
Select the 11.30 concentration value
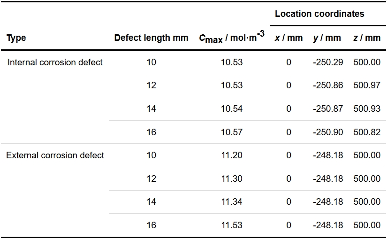coord(232,178)
